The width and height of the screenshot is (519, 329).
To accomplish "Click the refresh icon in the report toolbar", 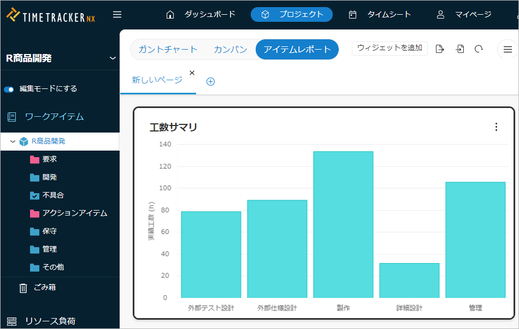I will pos(479,49).
